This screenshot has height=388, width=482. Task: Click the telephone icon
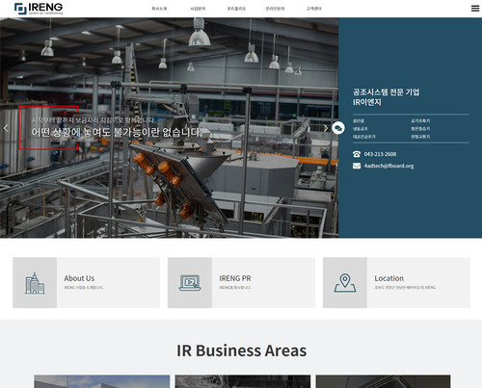pos(357,154)
